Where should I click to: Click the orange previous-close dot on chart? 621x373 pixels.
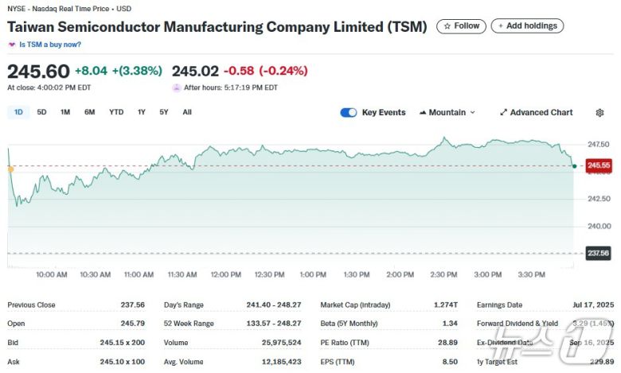coord(10,169)
